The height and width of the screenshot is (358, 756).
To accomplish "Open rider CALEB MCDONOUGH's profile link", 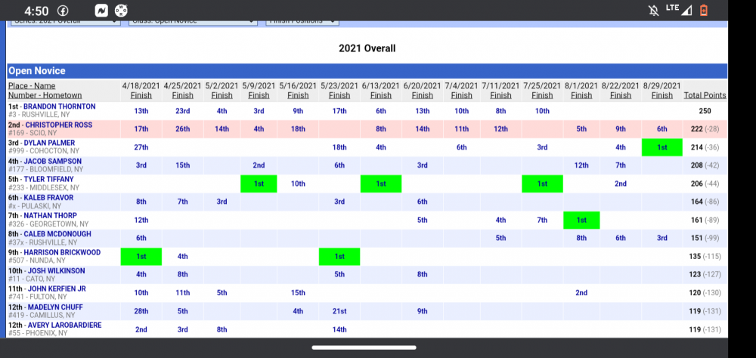I will coord(57,234).
